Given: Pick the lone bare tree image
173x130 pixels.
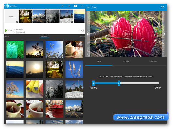Looking at the screenshot, I should tap(15, 89).
